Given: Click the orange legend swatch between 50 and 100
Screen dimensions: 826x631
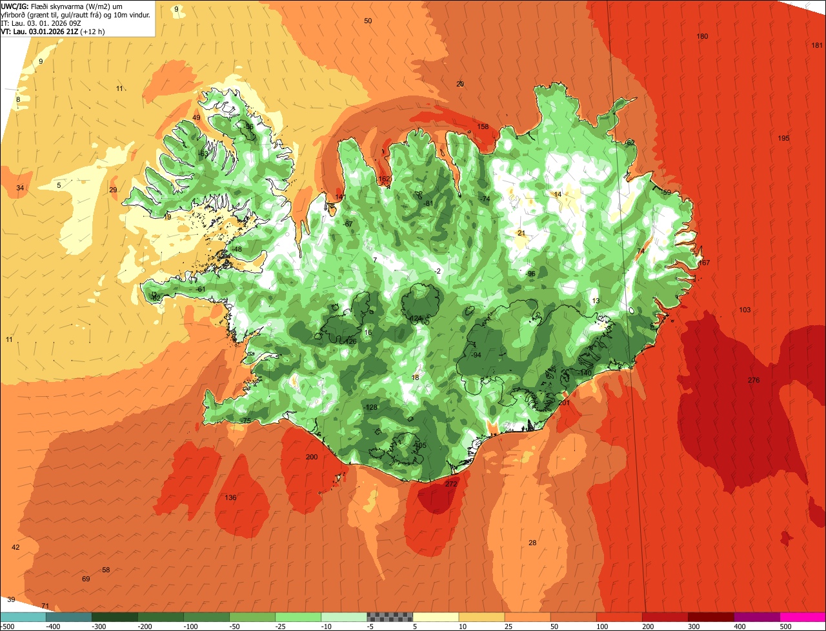Looking at the screenshot, I should 574,617.
